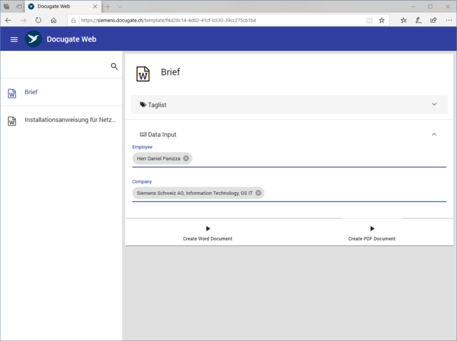Go back in browser
The image size is (457, 341).
pos(9,20)
